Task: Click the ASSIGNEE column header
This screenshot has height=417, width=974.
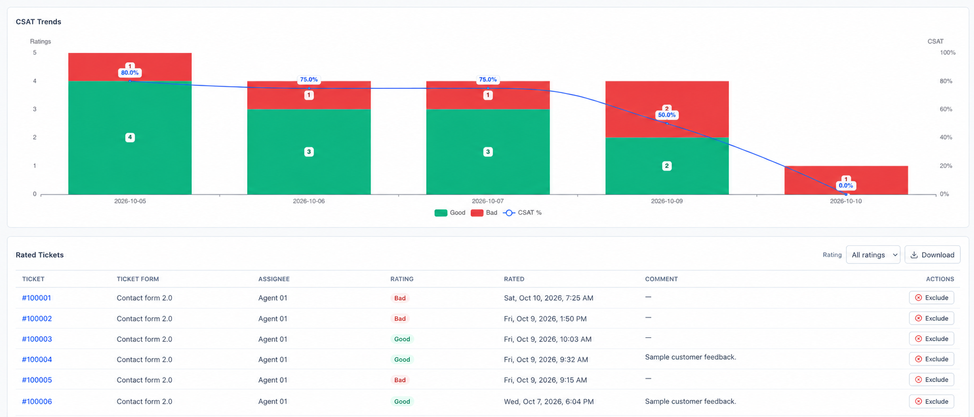Action: 274,279
